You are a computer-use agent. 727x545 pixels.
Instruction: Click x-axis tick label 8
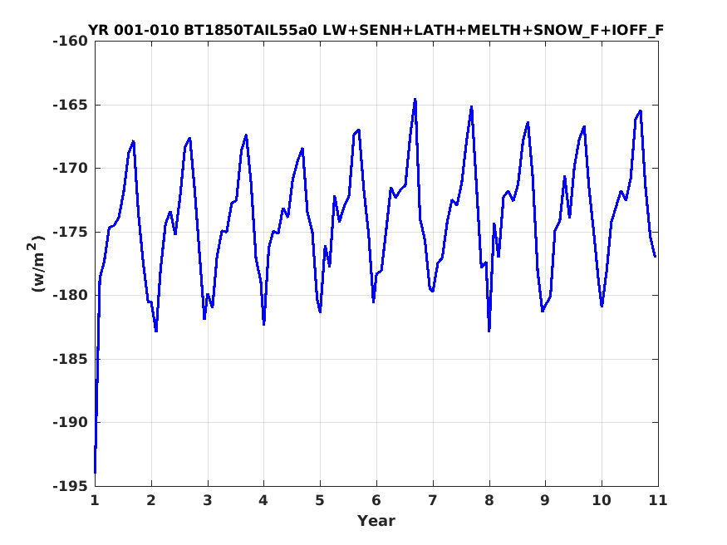tap(489, 500)
